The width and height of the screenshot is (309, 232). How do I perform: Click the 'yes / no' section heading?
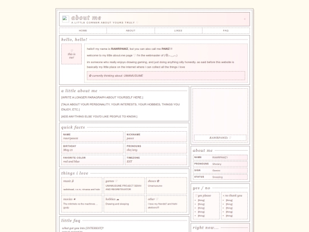tap(201, 188)
